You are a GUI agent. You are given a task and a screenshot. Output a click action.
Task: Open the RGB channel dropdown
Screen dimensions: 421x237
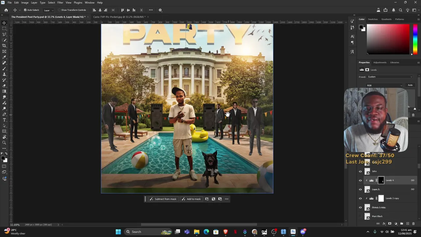coord(384,85)
